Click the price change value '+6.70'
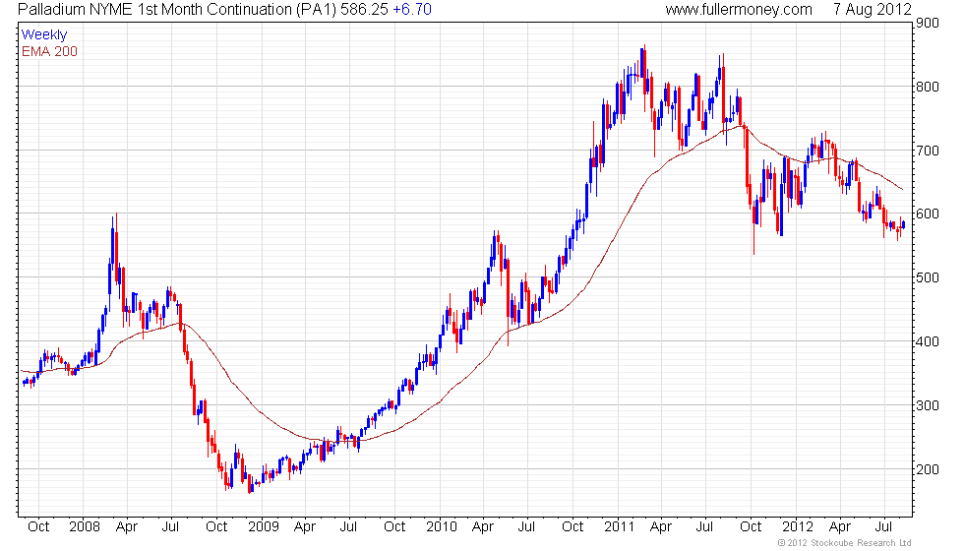964x551 pixels. [x=412, y=10]
